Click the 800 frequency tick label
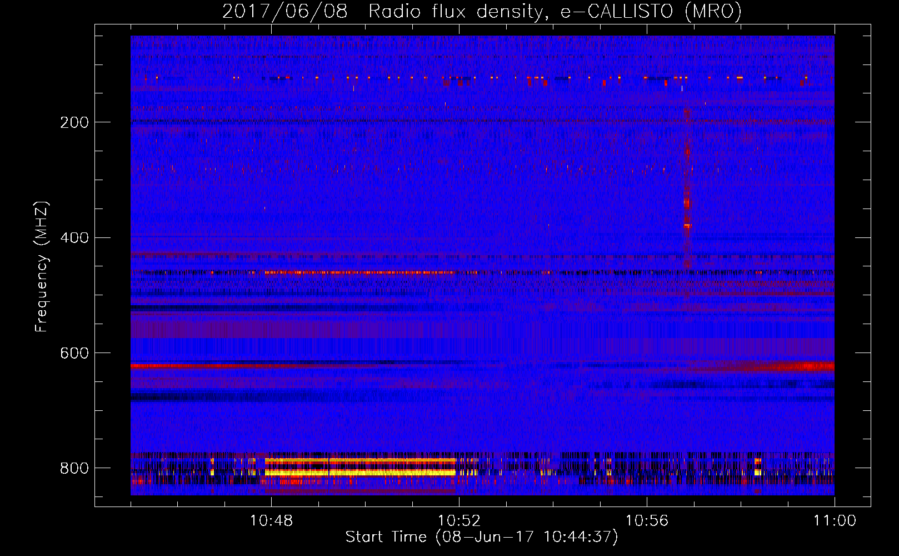 point(74,468)
